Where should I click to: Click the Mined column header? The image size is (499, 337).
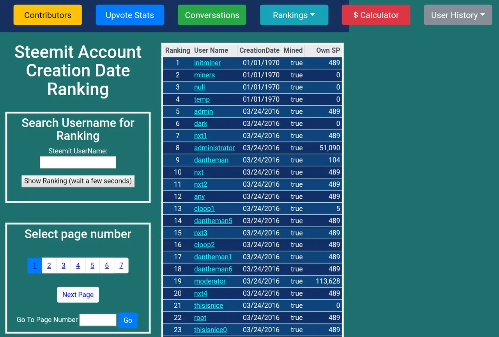[293, 50]
